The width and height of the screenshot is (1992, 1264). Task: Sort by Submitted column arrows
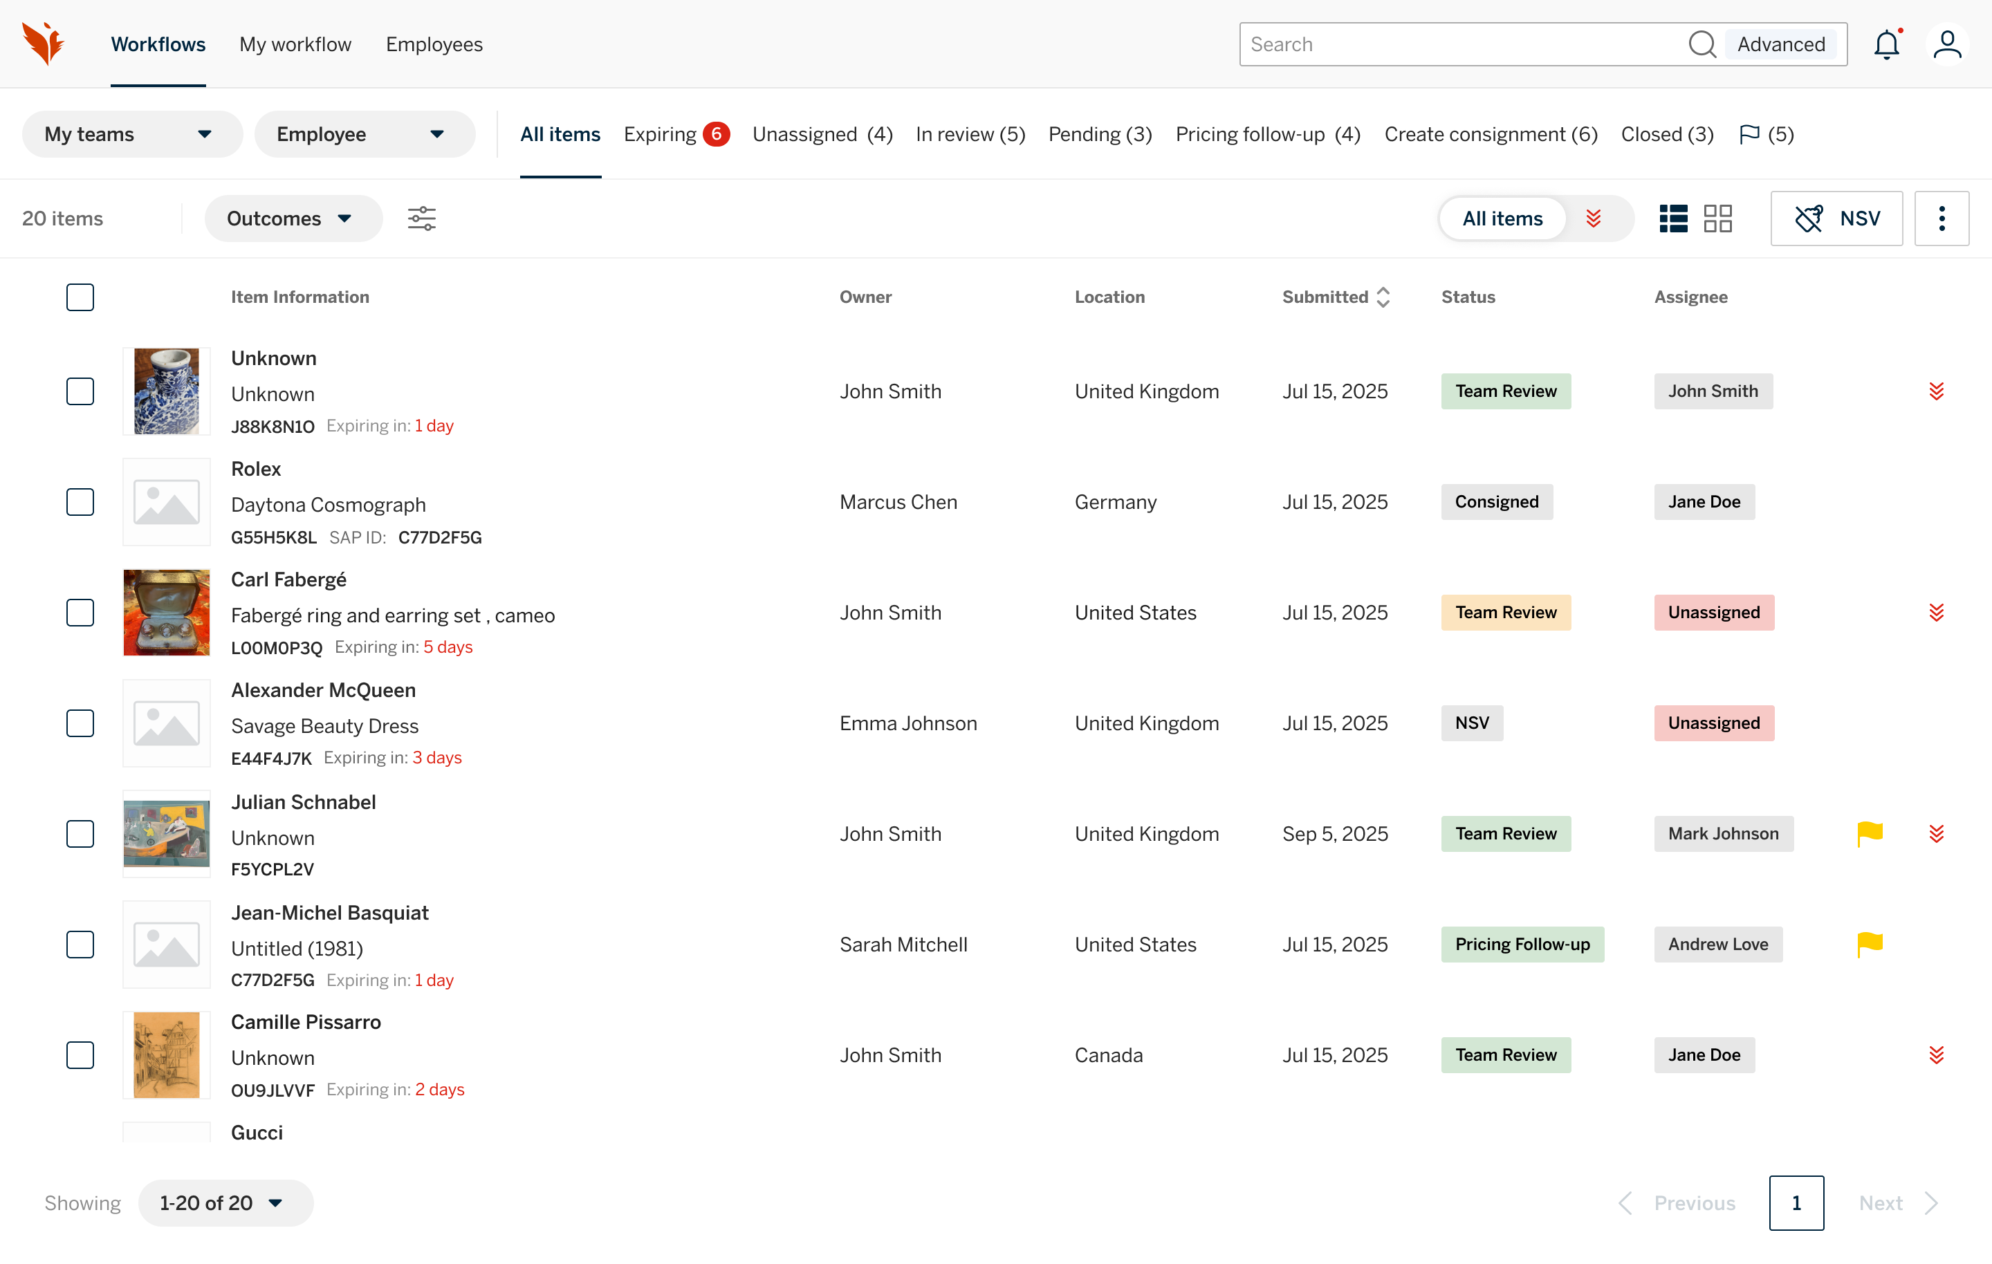coord(1383,297)
